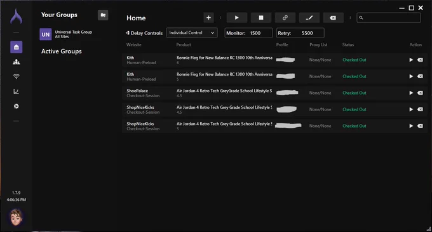Click the Product column header
This screenshot has width=432, height=232.
(184, 44)
